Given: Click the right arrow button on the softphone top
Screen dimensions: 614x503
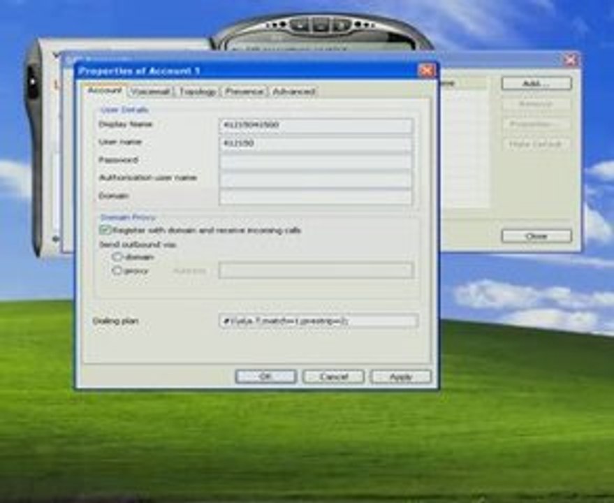Looking at the screenshot, I should (x=341, y=26).
